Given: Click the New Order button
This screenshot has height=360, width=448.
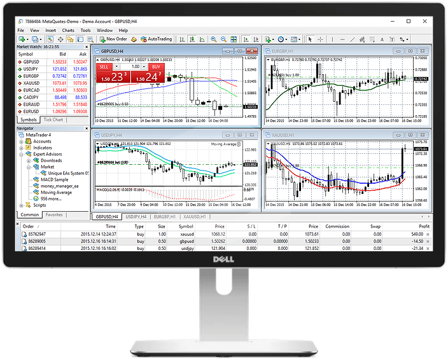Looking at the screenshot, I should 113,39.
